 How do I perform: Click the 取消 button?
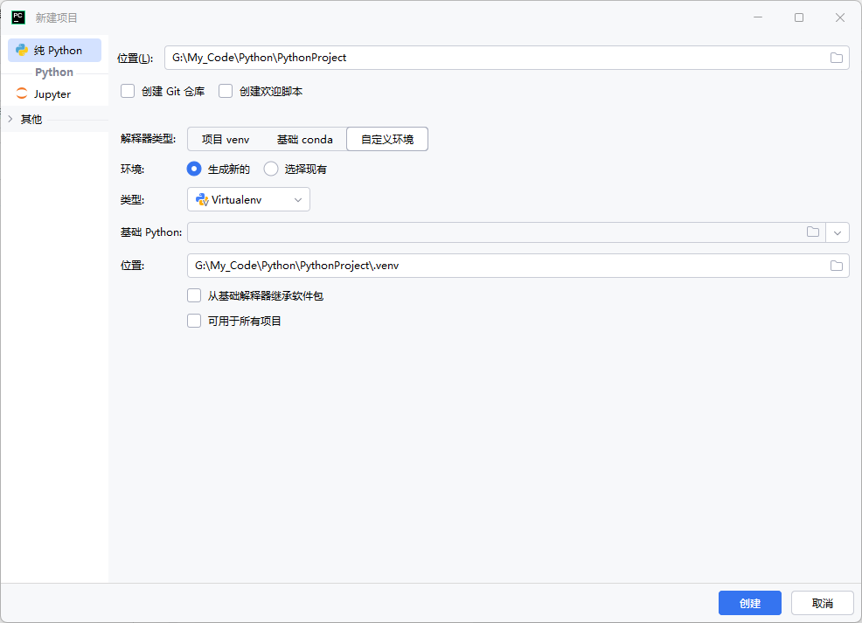pyautogui.click(x=823, y=603)
